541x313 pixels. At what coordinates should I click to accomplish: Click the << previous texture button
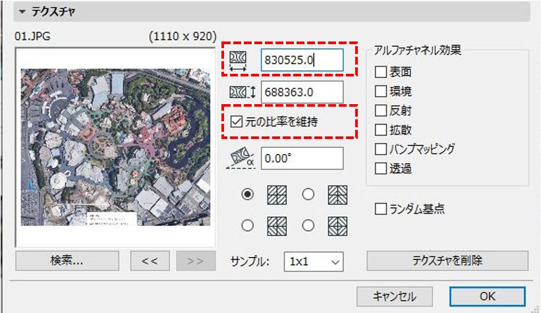(150, 260)
